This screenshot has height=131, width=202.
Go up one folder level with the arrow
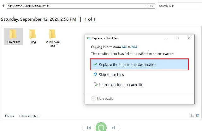pyautogui.click(x=3, y=6)
